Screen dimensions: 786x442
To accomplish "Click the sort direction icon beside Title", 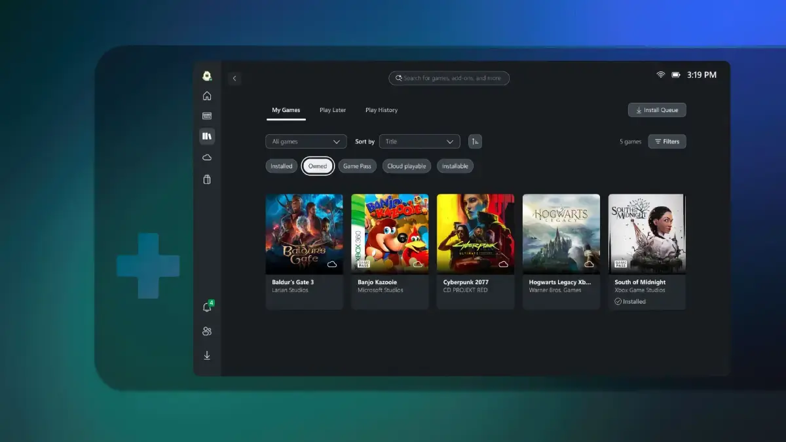I will click(x=475, y=141).
